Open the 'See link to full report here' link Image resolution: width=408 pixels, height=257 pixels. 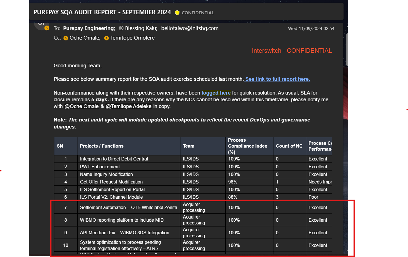point(277,79)
